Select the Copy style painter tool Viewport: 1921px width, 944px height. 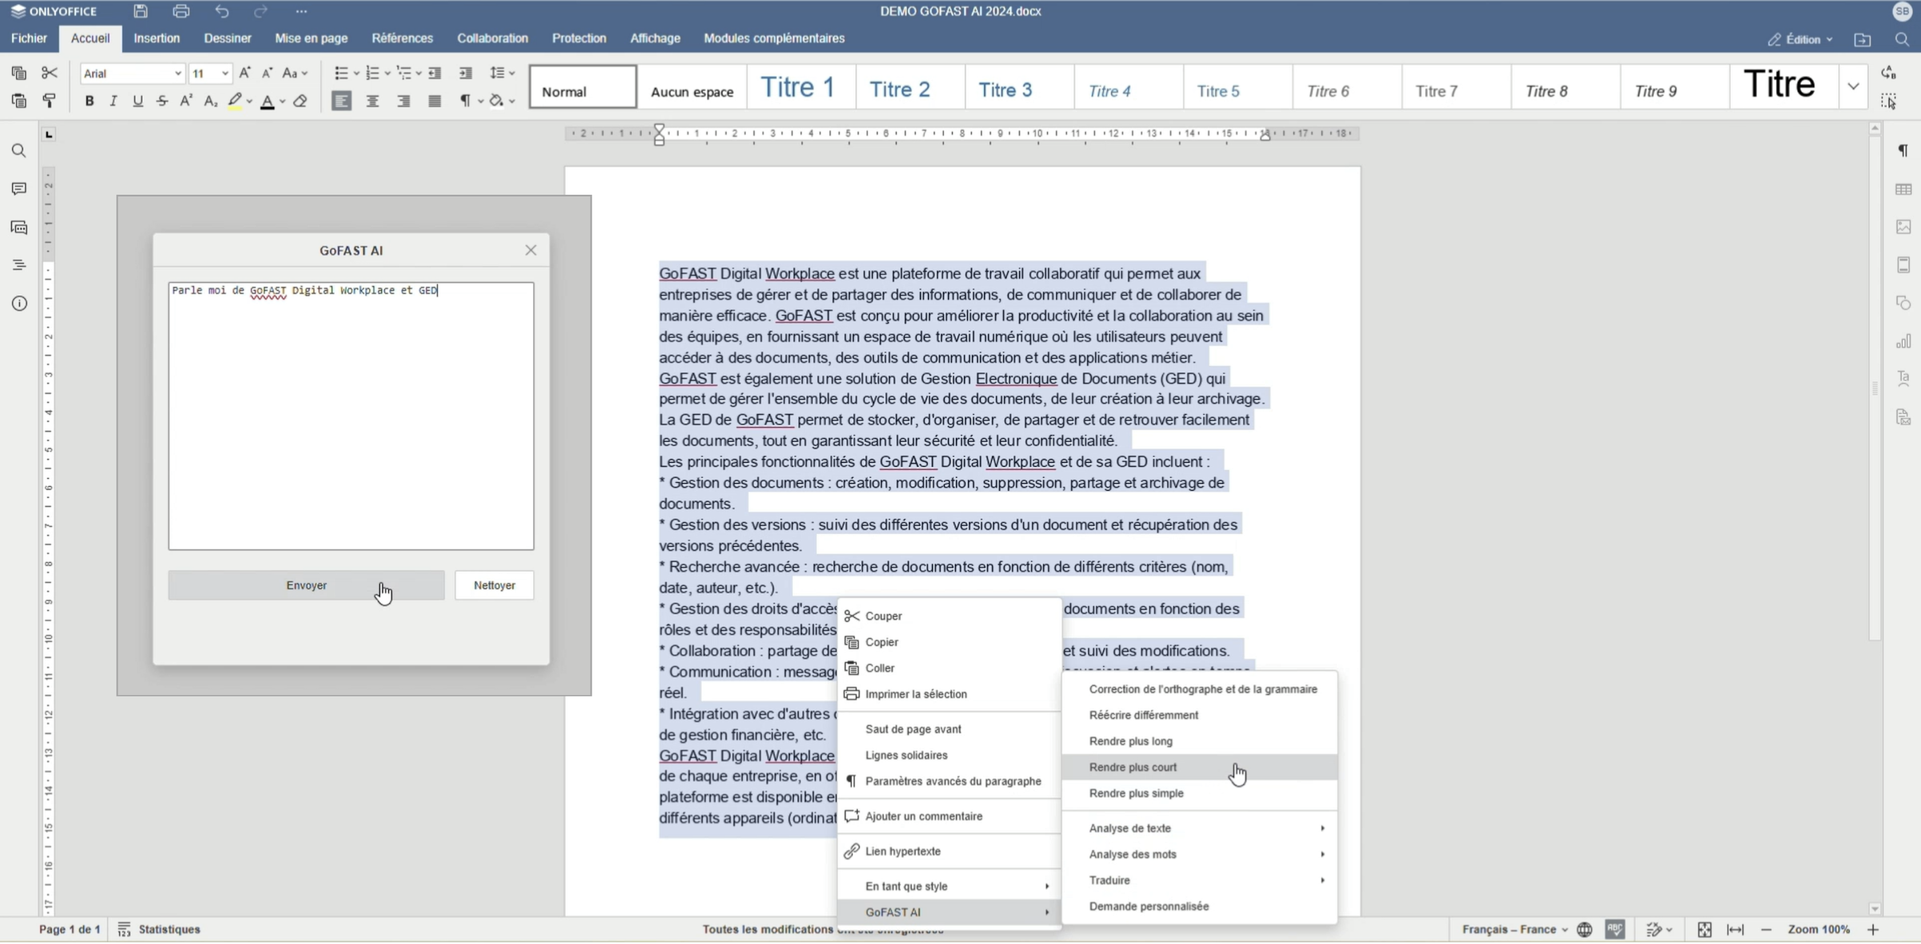tap(49, 102)
